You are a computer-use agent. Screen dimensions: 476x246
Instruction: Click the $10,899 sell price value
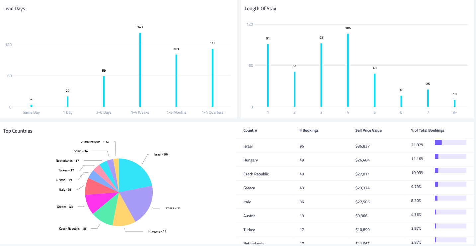(362, 230)
